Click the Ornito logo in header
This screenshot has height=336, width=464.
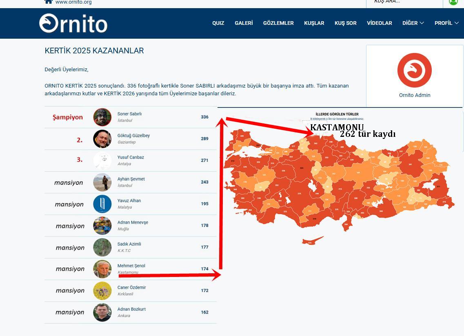click(73, 23)
